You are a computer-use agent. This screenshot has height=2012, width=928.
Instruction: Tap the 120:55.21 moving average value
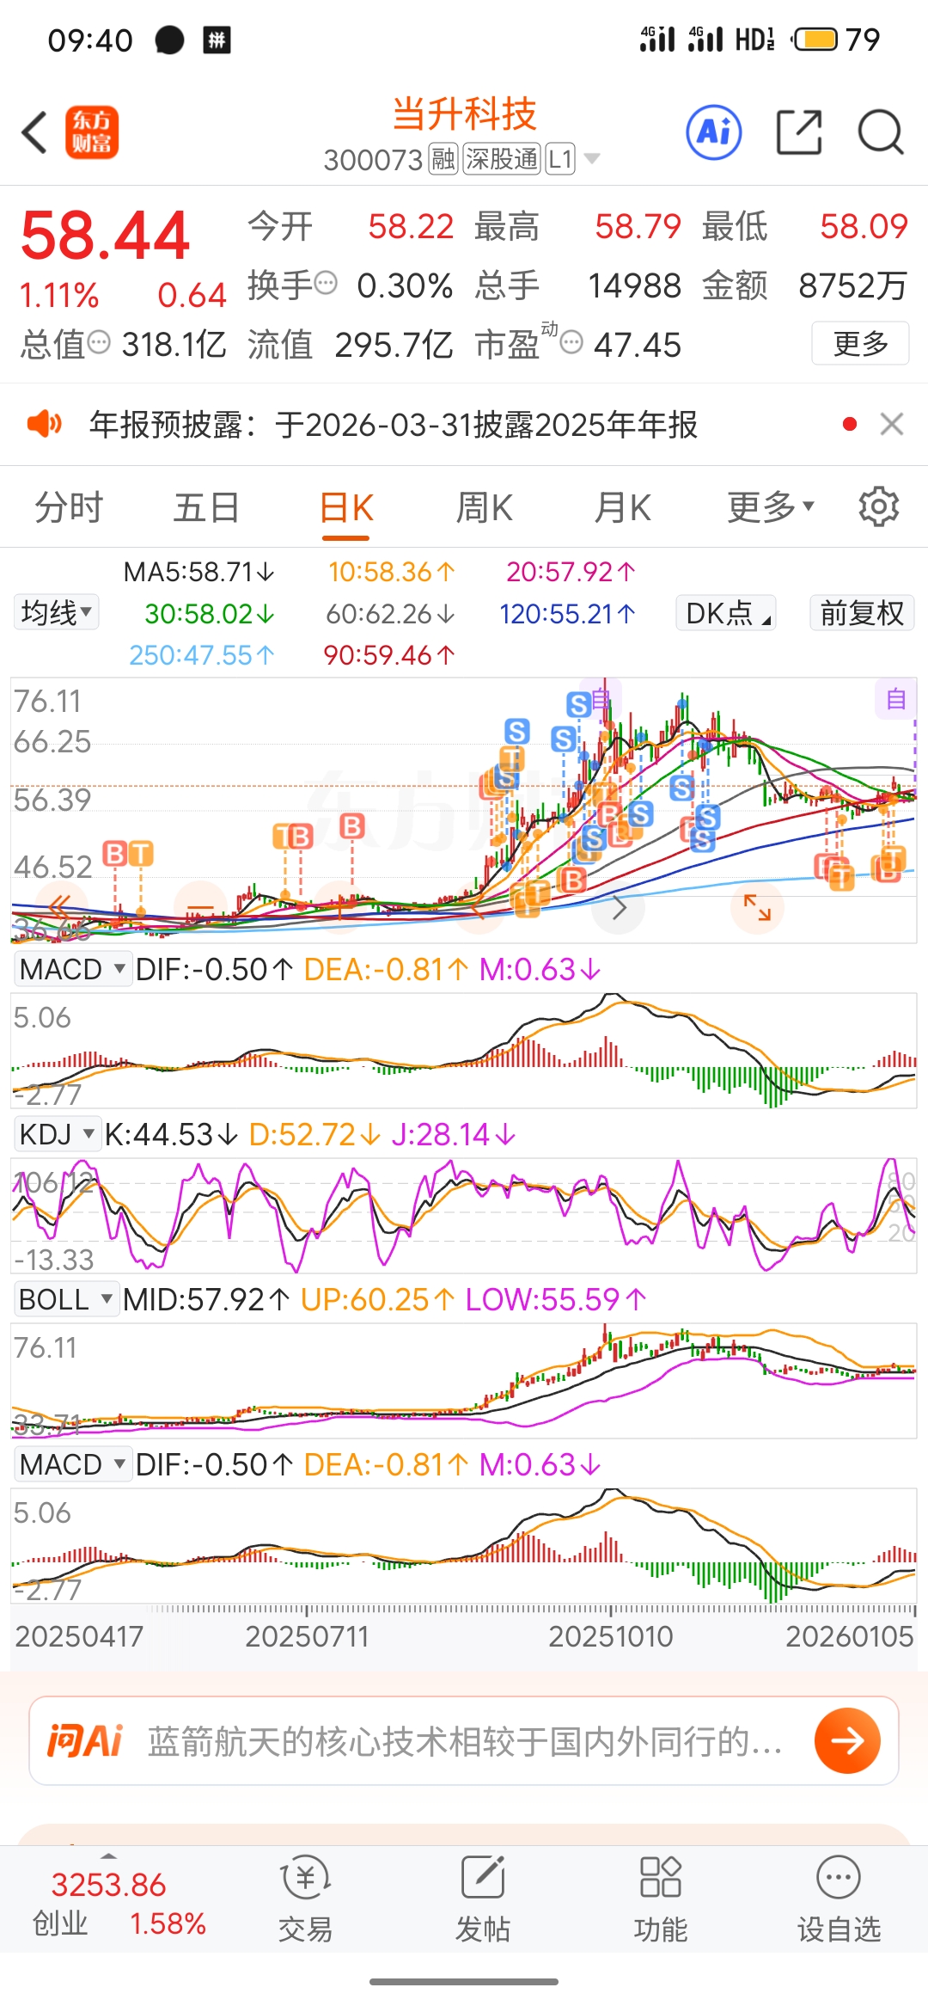(x=567, y=614)
